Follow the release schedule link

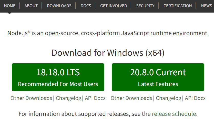pyautogui.click(x=174, y=114)
